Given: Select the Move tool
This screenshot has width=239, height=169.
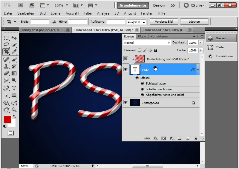Looking at the screenshot, I should [x=14, y=38].
